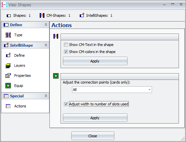
Task: Toggle Adjust width to number of slots used
Action: pyautogui.click(x=66, y=104)
